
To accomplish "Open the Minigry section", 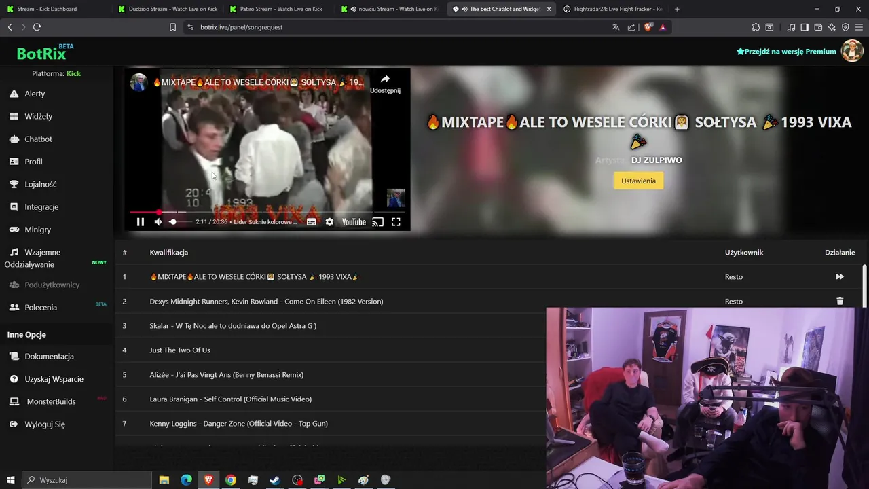I will tap(30, 230).
